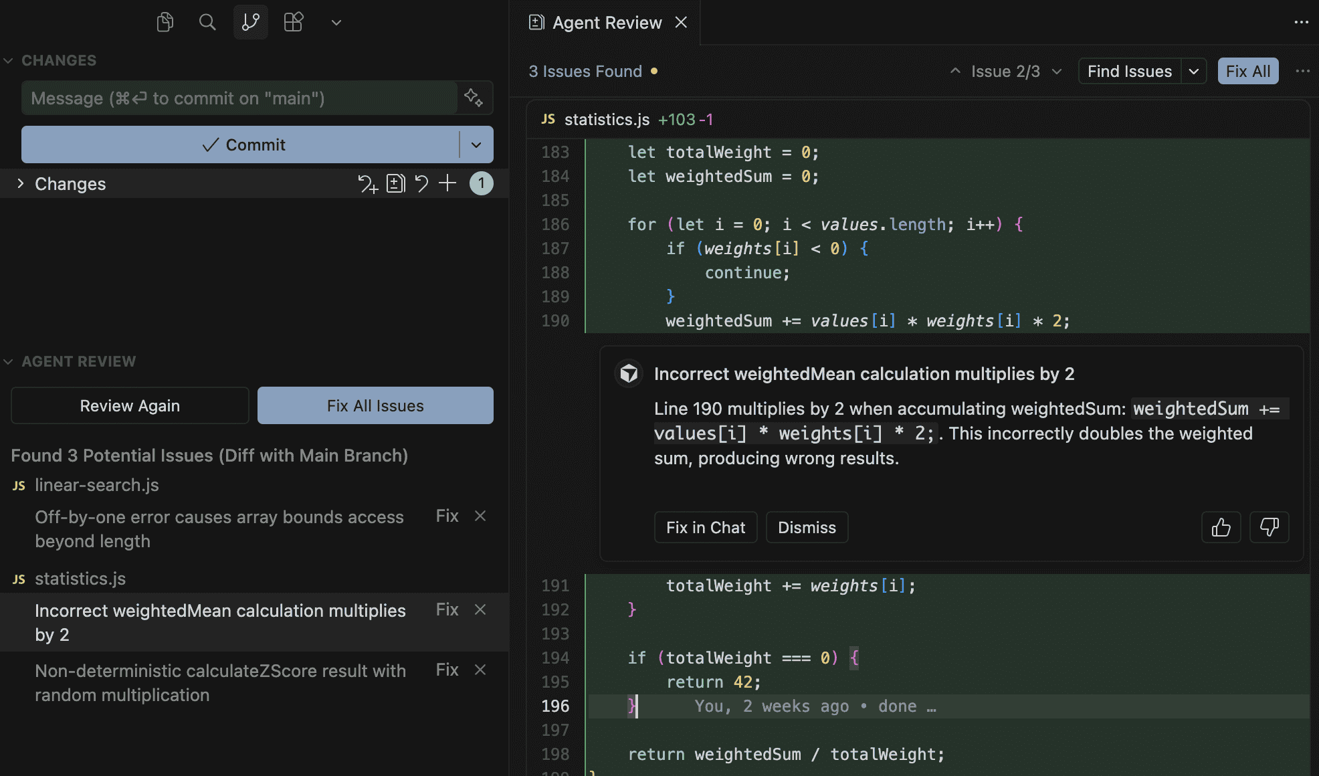Screen dimensions: 1319x776
Task: Click the thumbs up feedback icon
Action: tap(1221, 527)
